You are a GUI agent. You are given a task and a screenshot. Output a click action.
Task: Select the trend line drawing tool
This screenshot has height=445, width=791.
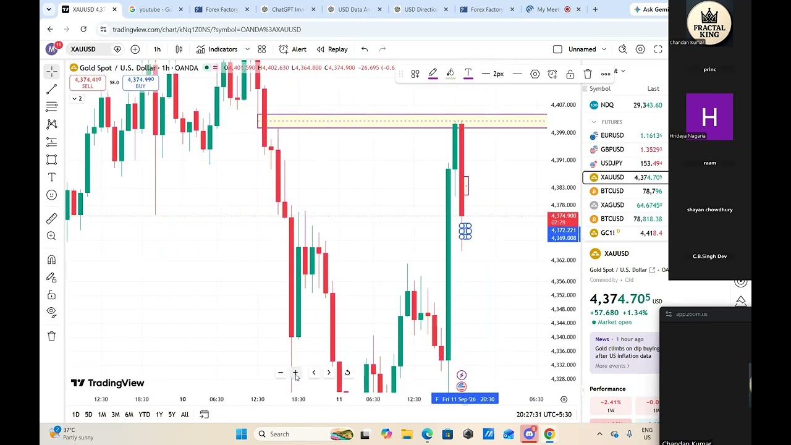coord(52,90)
